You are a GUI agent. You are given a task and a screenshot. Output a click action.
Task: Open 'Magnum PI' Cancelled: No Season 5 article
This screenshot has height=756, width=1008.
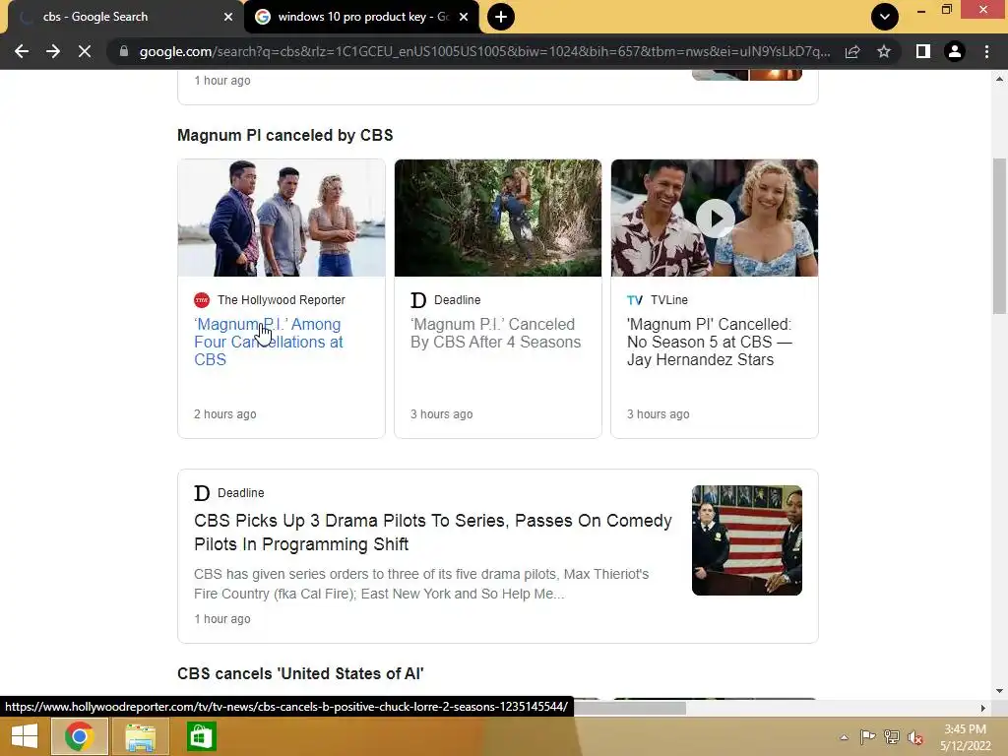coord(709,342)
